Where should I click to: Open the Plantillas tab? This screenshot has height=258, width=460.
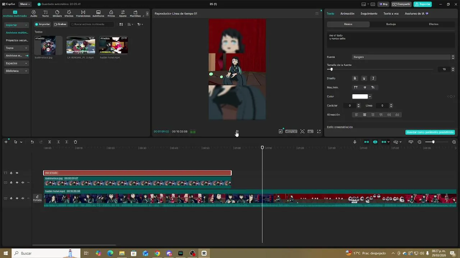coord(135,14)
